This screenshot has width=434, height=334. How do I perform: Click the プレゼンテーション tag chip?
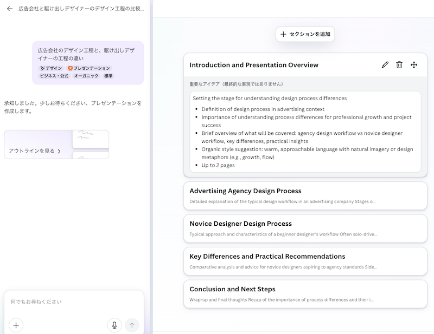pos(89,69)
